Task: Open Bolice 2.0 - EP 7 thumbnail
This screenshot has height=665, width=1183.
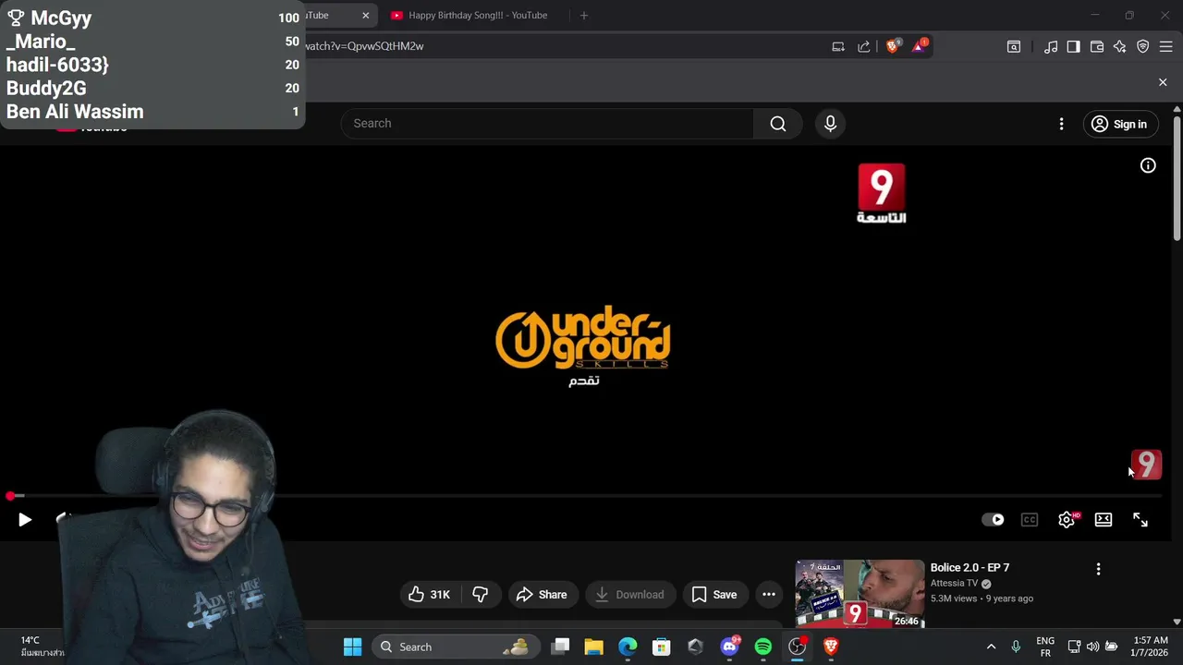Action: pos(860,593)
